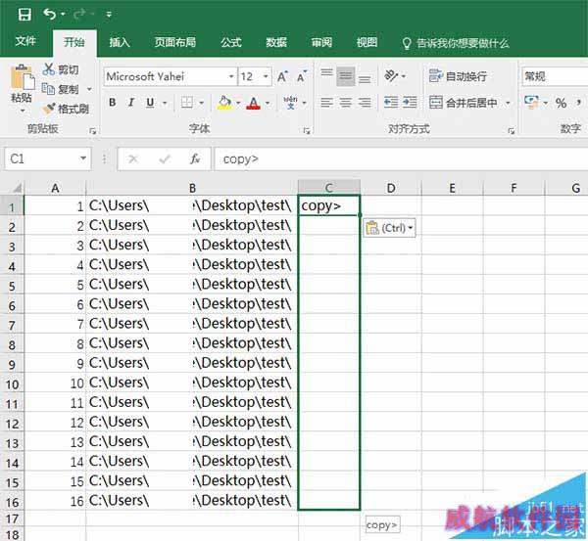Expand the font color dropdown arrow
This screenshot has height=541, width=588.
(x=268, y=103)
